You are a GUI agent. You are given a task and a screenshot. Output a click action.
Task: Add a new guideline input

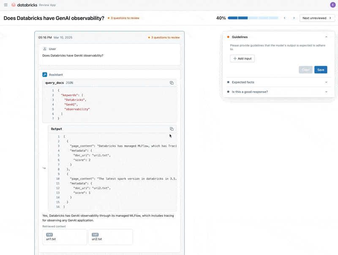(x=242, y=59)
